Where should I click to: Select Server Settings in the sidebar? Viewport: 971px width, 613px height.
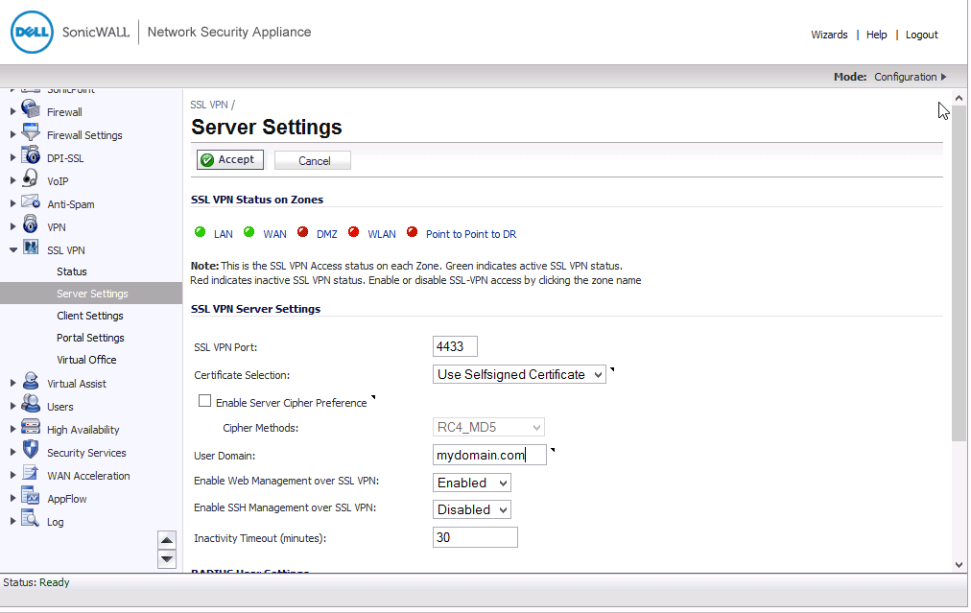(x=91, y=294)
